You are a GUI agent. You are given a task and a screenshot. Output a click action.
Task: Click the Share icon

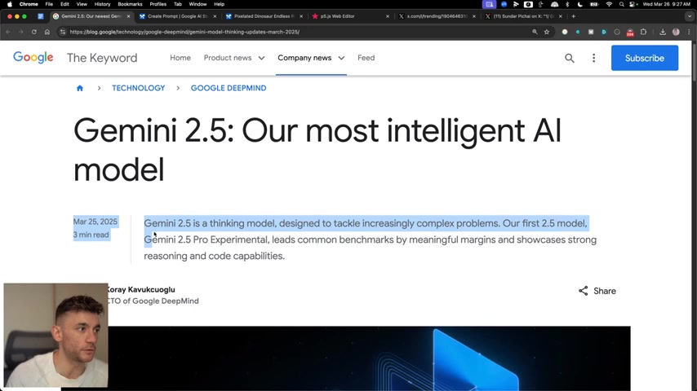(584, 291)
